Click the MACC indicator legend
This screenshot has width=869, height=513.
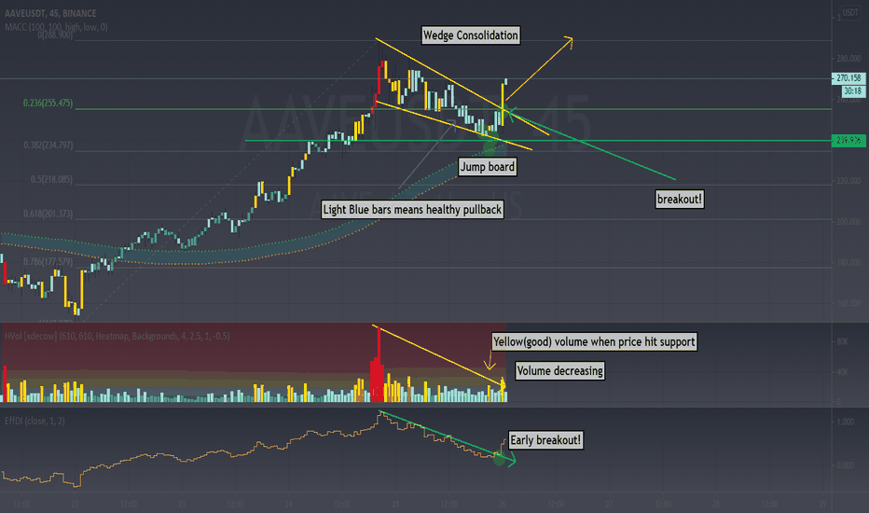[56, 27]
